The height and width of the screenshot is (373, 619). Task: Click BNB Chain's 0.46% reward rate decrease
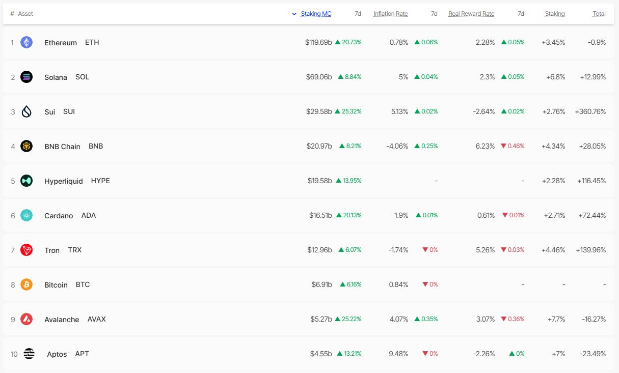pos(513,146)
